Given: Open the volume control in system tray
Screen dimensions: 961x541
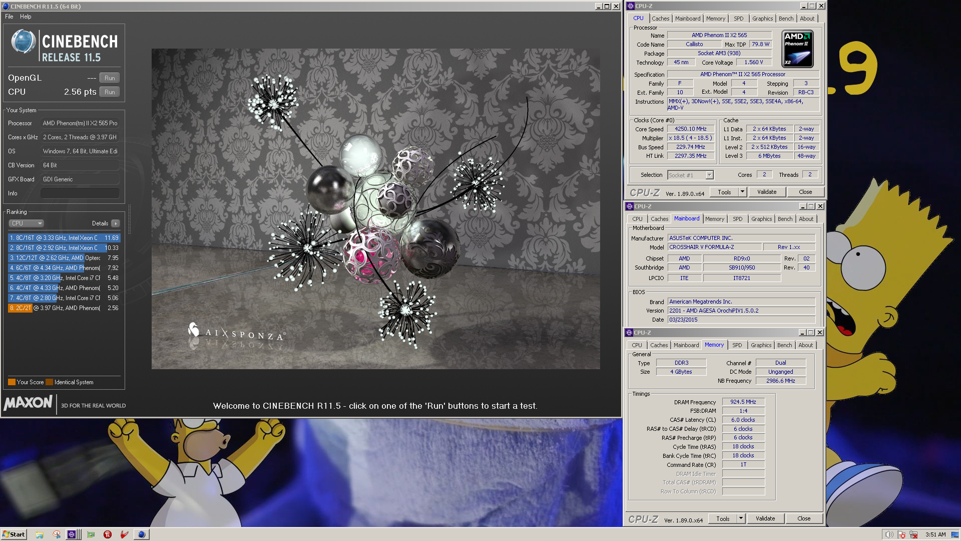Looking at the screenshot, I should pos(889,534).
